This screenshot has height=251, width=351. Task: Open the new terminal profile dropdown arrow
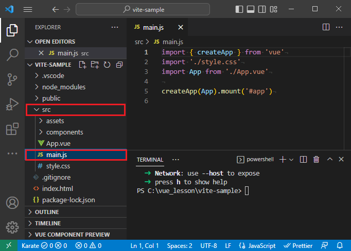click(291, 160)
